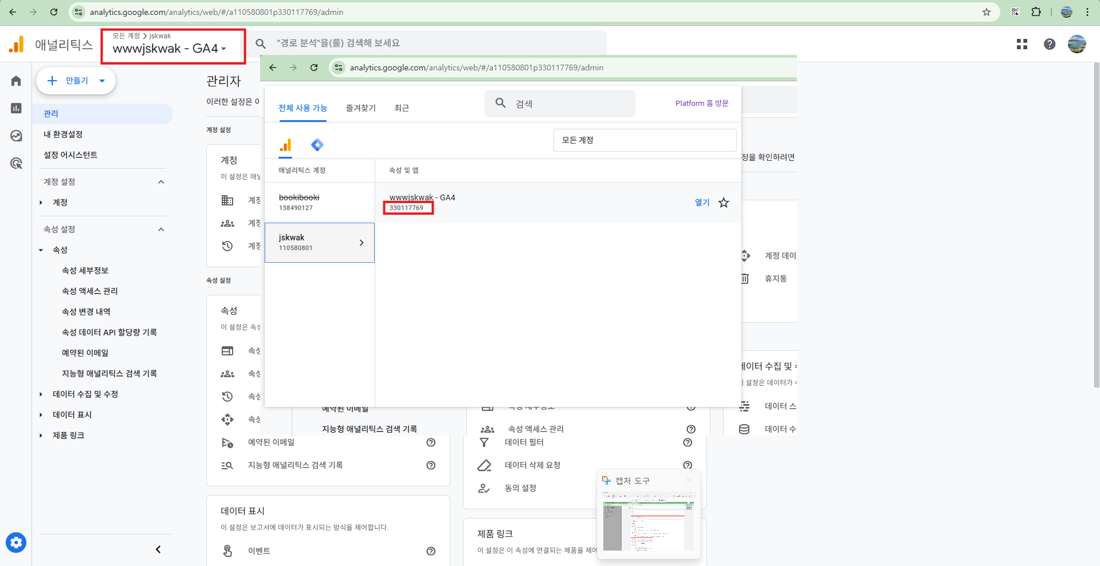Visit the Platform 홈 방문 link

(x=702, y=103)
